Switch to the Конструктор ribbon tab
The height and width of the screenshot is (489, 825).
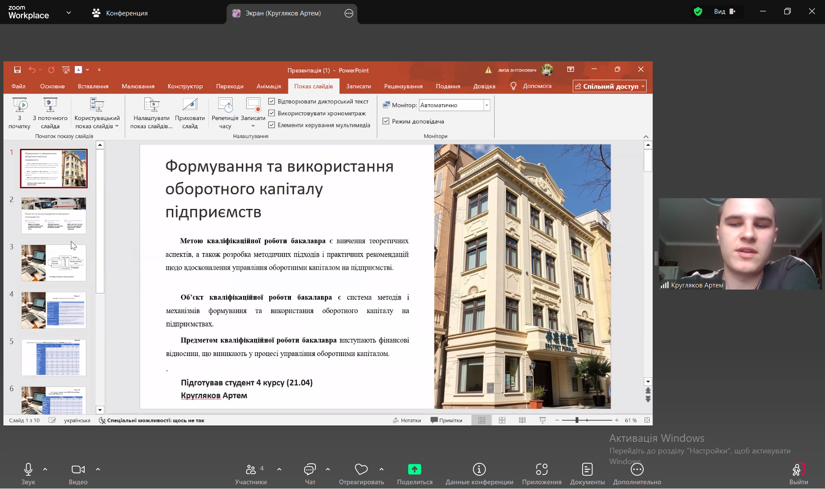(x=185, y=86)
